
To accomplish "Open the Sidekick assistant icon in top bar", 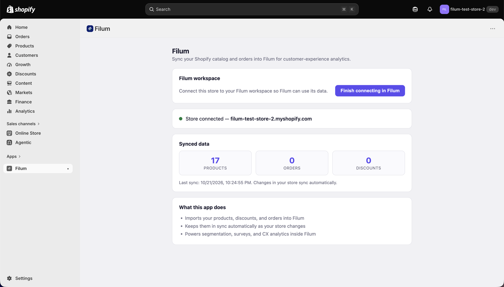I will click(x=415, y=9).
